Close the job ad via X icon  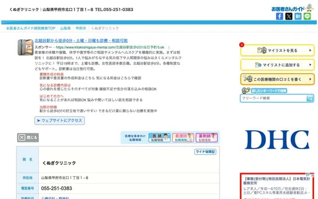tap(312, 175)
